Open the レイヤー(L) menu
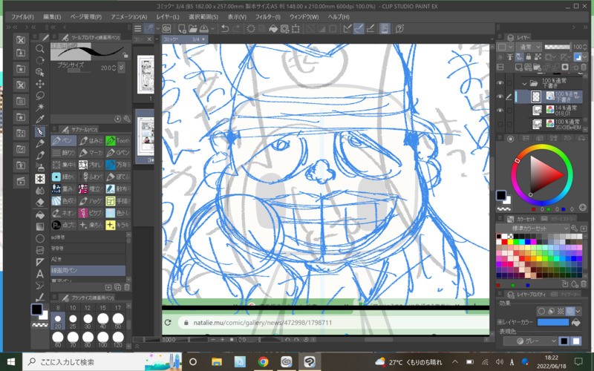 (168, 17)
